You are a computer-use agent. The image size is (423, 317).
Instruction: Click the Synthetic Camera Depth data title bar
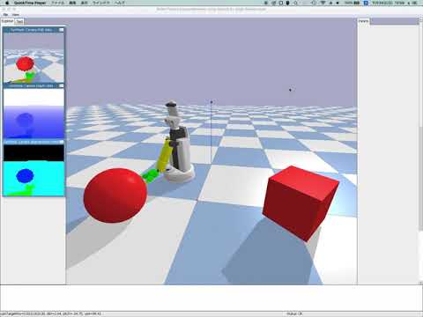click(x=33, y=85)
